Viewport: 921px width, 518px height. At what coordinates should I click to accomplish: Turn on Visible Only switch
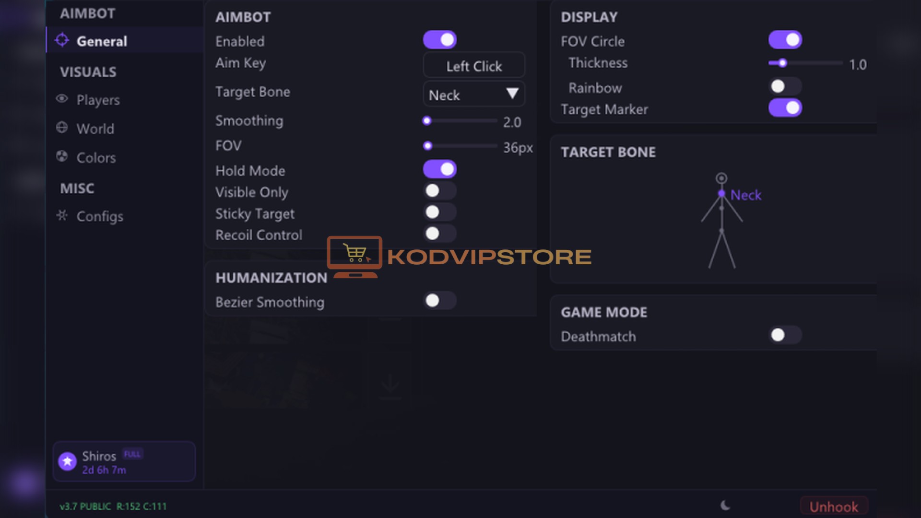pyautogui.click(x=439, y=191)
